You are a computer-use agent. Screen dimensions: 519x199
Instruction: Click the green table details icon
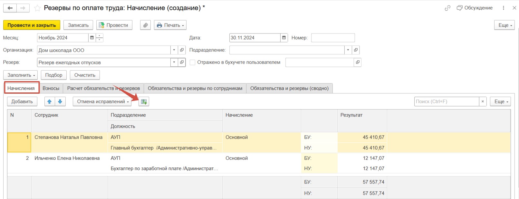[144, 102]
